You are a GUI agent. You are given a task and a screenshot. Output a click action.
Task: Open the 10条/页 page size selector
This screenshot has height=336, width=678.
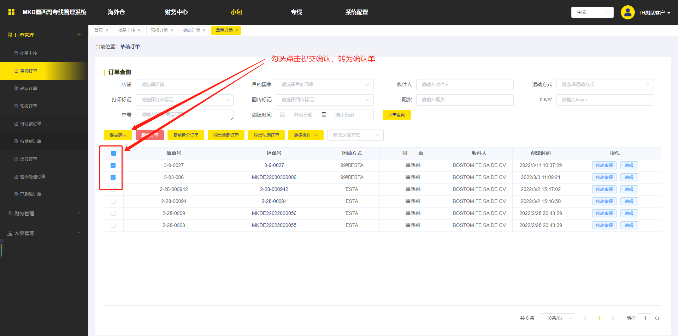tap(557, 318)
